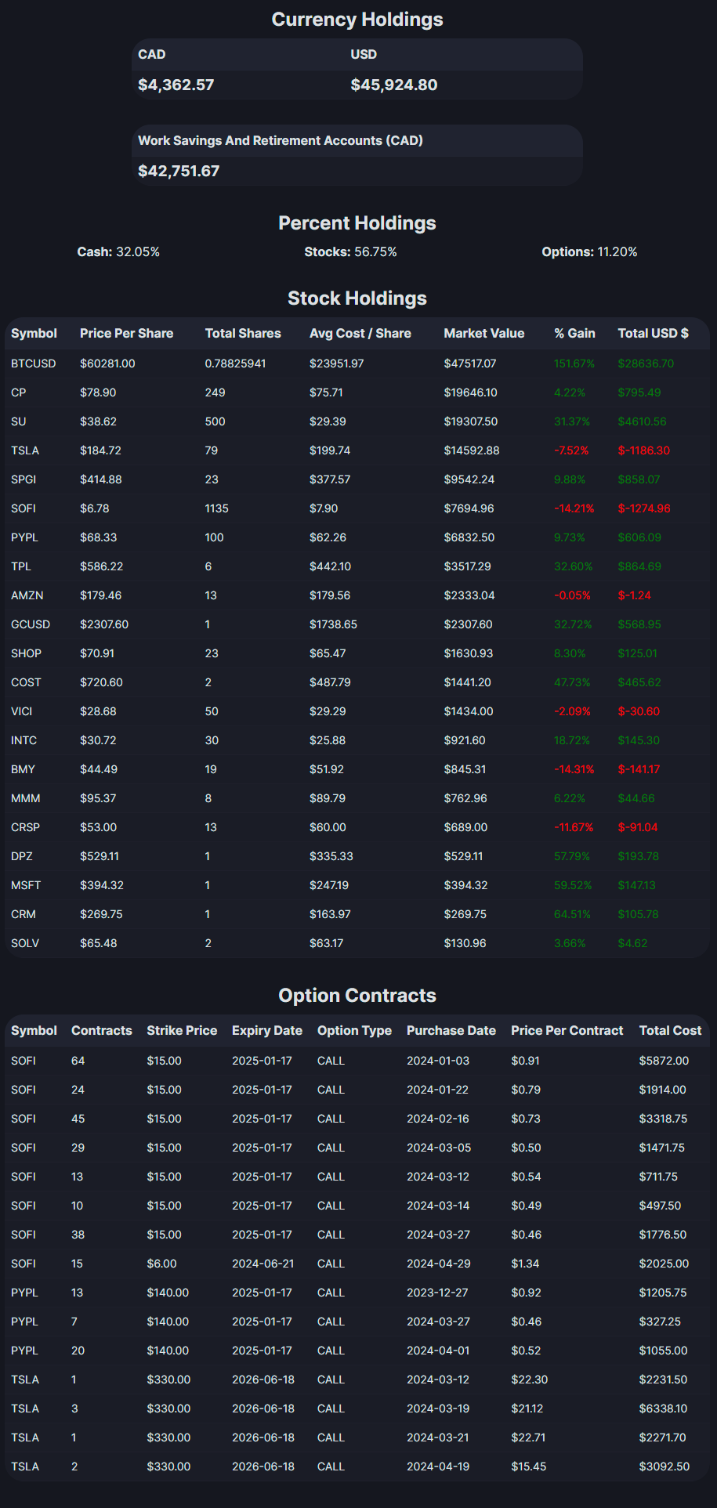Click the Options percentage 11.20%

click(617, 252)
